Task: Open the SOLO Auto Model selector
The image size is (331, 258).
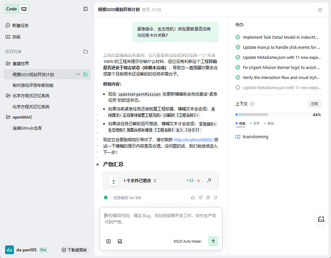Action: pos(187,241)
